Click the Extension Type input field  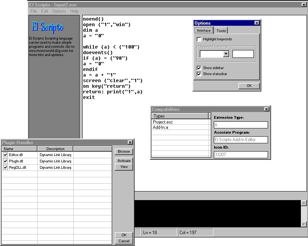click(x=241, y=125)
